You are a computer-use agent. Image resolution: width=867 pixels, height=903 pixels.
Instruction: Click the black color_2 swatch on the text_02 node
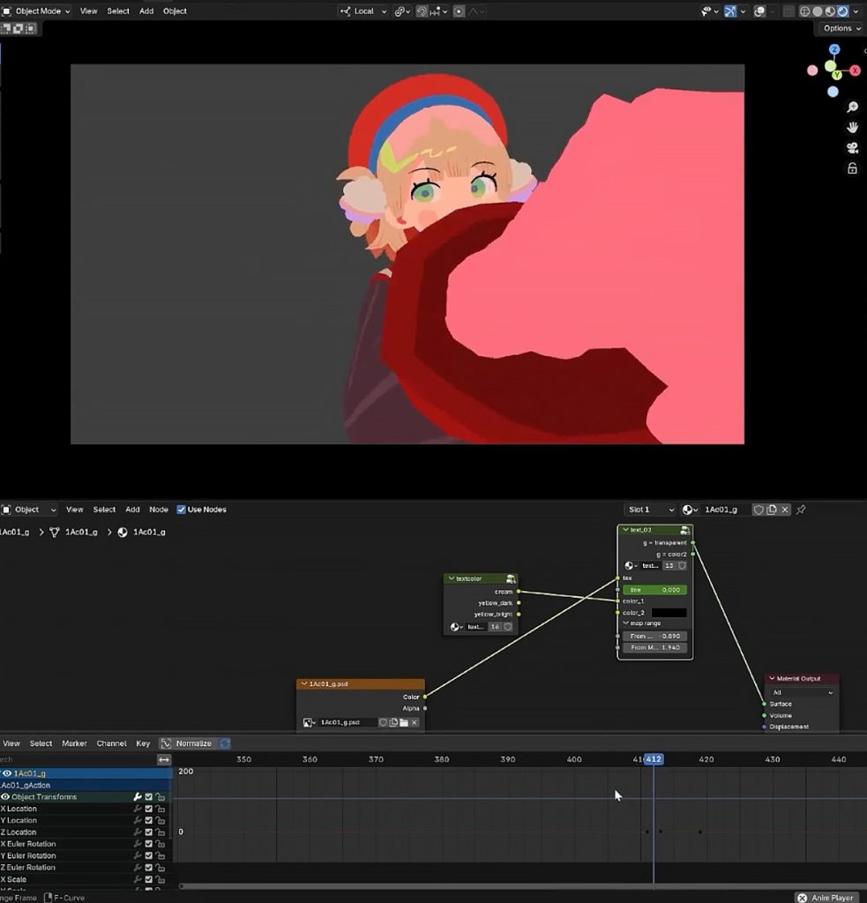(669, 612)
